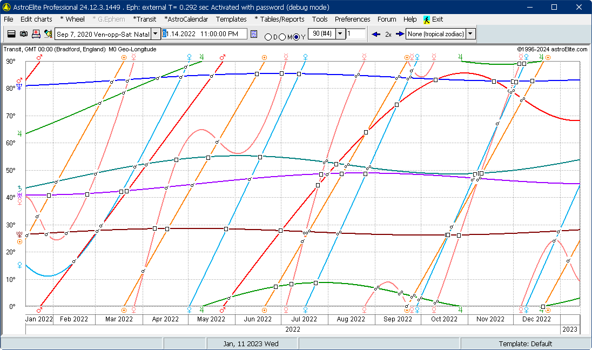Screen dimensions: 592x350
Task: Click the Exit running-man icon
Action: (427, 19)
